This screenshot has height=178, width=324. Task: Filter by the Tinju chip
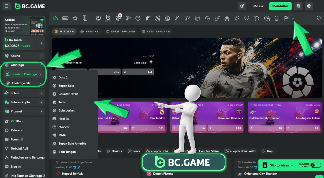pos(267,151)
